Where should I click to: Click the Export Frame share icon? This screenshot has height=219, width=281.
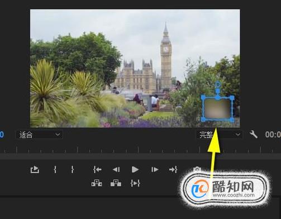35,170
